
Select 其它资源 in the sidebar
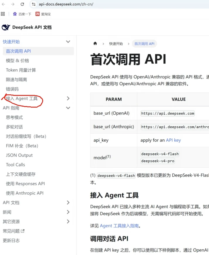point(11,221)
